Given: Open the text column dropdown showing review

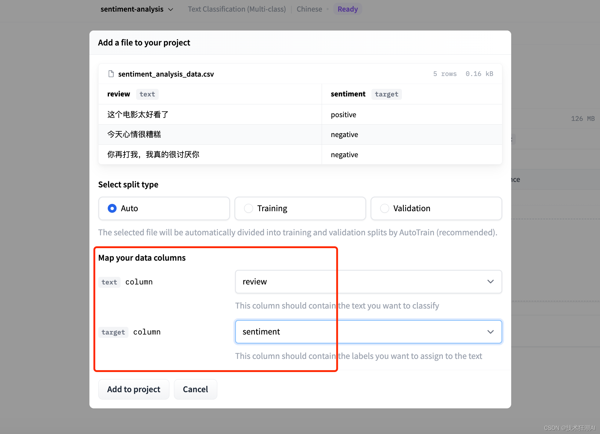Looking at the screenshot, I should click(x=336, y=281).
